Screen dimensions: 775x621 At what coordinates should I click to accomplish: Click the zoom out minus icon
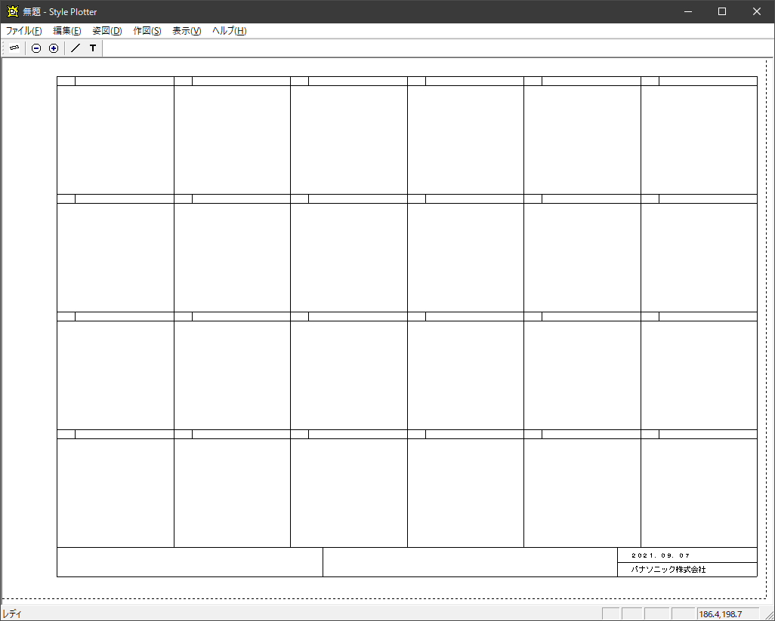(x=36, y=48)
